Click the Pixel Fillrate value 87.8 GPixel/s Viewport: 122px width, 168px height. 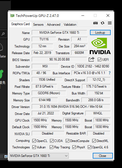tap(44, 86)
